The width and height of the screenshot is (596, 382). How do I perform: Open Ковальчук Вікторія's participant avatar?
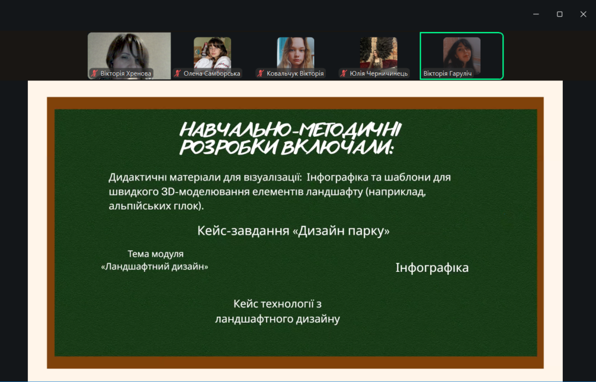pos(296,52)
